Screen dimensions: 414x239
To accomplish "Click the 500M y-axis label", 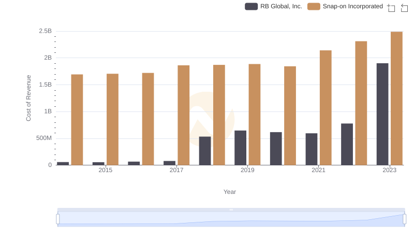I will pos(44,138).
